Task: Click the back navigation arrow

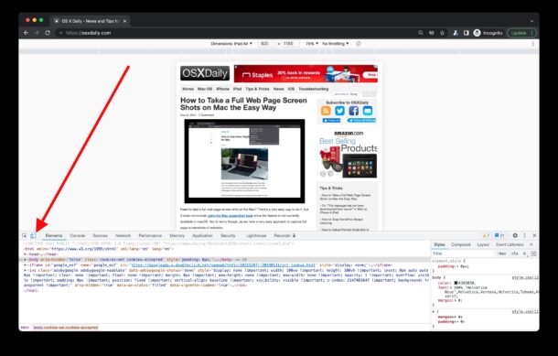Action: pos(26,33)
